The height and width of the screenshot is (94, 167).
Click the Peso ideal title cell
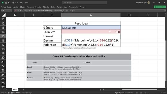(x=82, y=23)
